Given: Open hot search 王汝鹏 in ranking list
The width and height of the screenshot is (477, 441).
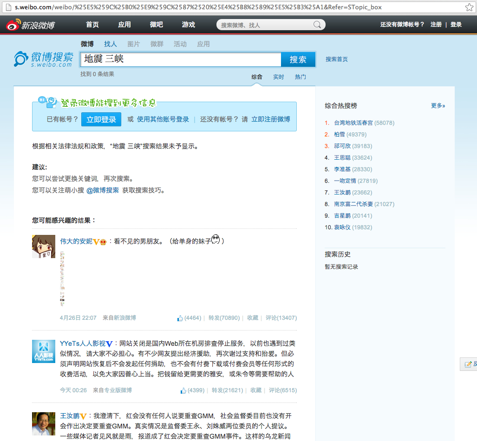Looking at the screenshot, I should click(342, 193).
